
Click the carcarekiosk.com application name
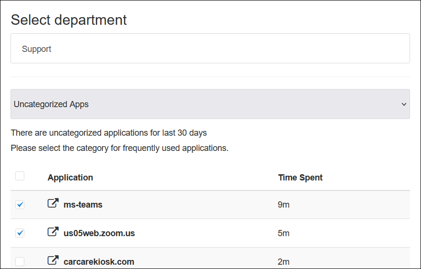click(x=99, y=262)
